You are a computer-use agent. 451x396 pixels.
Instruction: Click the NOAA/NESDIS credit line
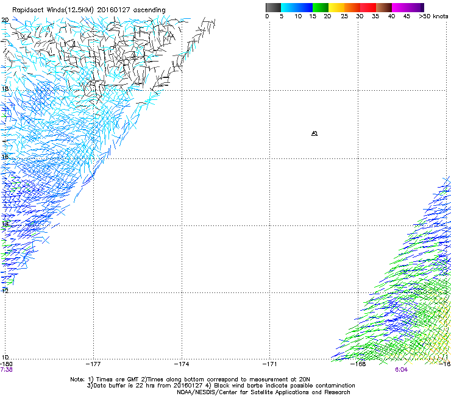coord(263,392)
